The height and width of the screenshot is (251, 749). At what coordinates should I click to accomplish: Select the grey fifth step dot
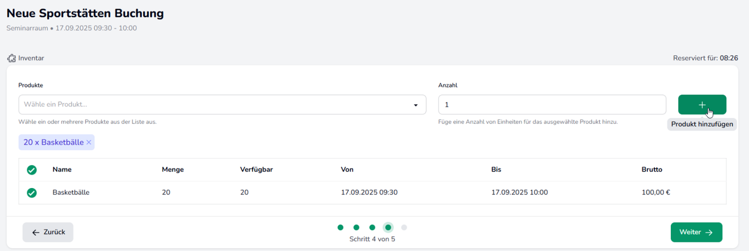pyautogui.click(x=404, y=228)
